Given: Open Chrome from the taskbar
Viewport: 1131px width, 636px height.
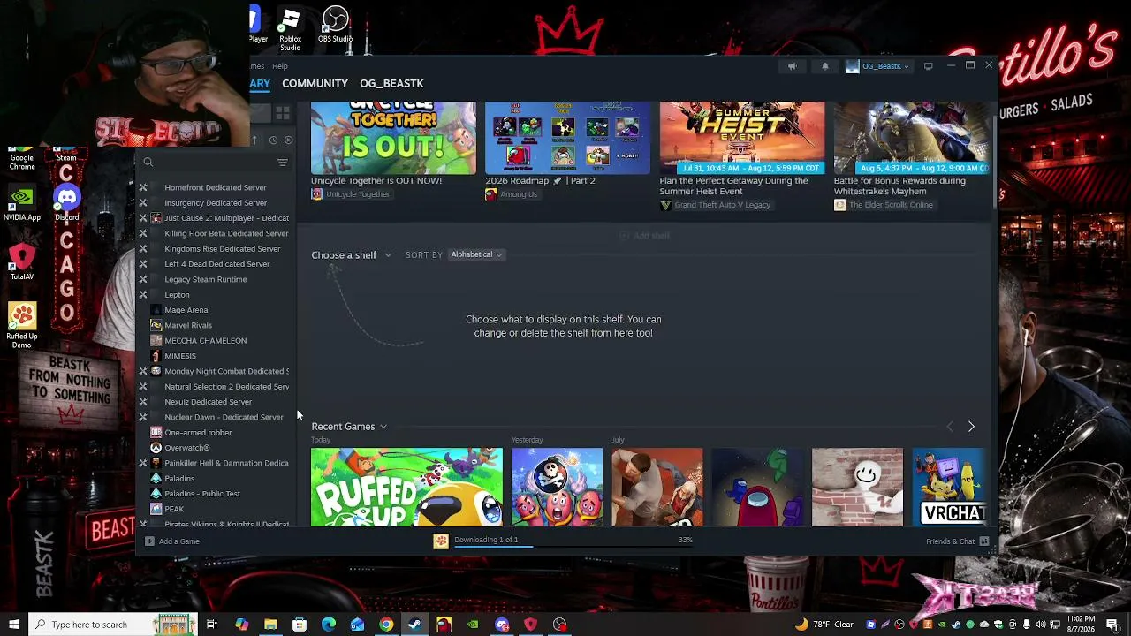Looking at the screenshot, I should tap(386, 625).
